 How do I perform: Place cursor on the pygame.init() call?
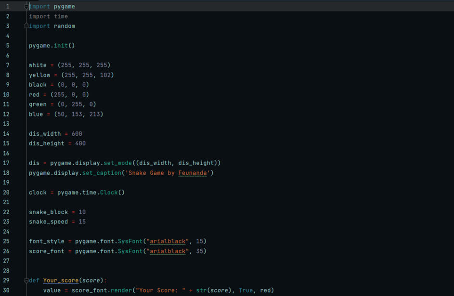pyautogui.click(x=52, y=46)
